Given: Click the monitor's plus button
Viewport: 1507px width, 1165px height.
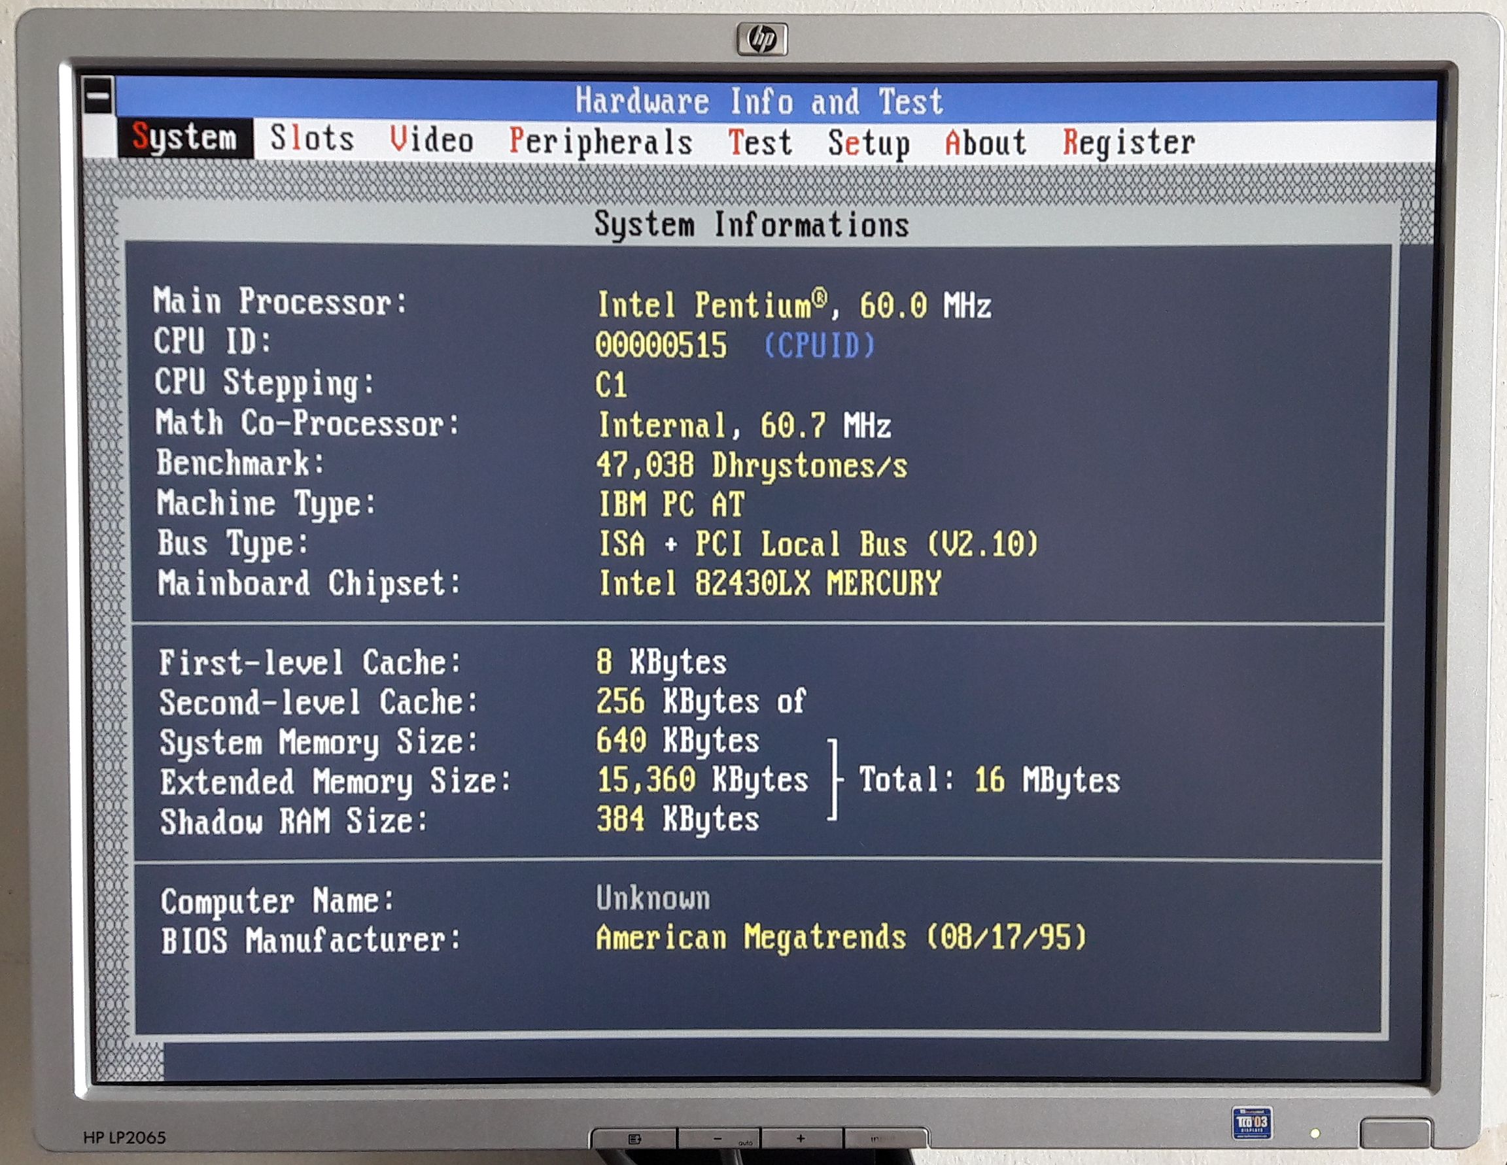Looking at the screenshot, I should [801, 1139].
